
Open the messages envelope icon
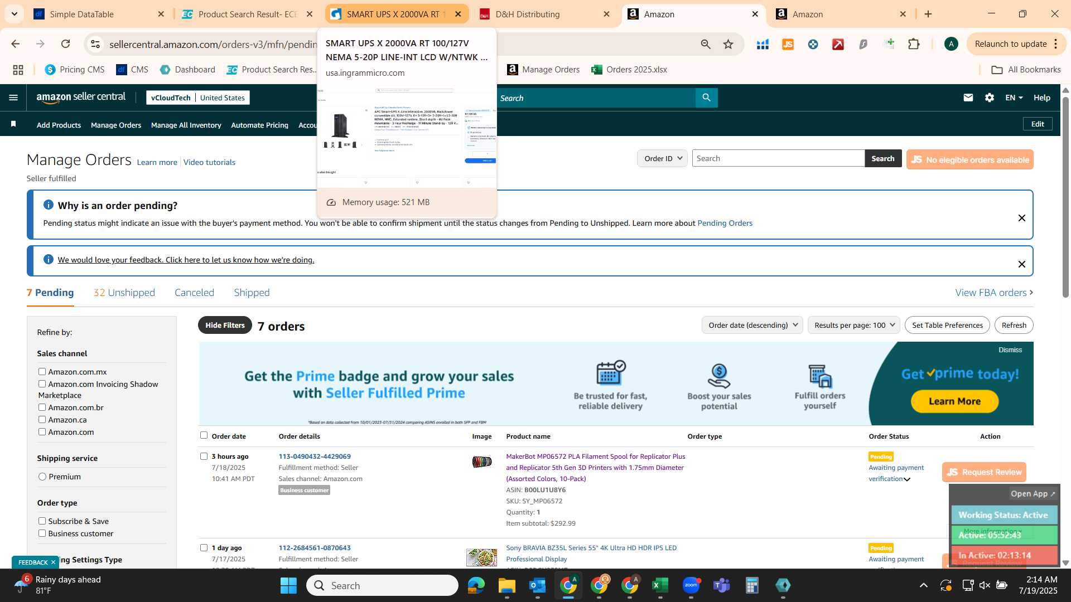point(968,98)
